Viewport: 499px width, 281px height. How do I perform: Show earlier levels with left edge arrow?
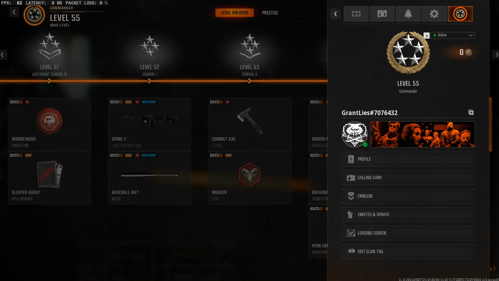point(3,55)
